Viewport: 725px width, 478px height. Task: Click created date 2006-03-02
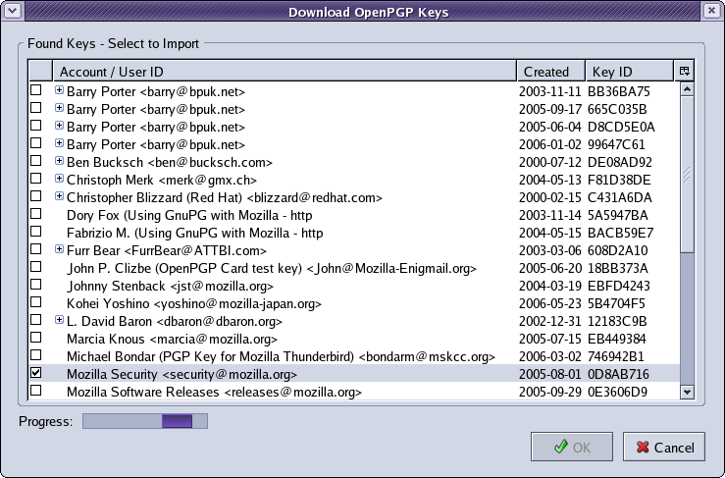549,356
